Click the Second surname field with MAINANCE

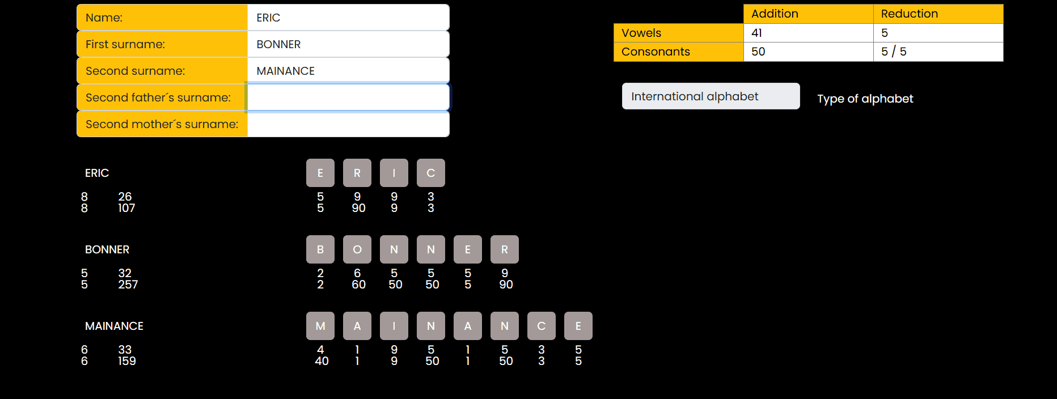(348, 71)
